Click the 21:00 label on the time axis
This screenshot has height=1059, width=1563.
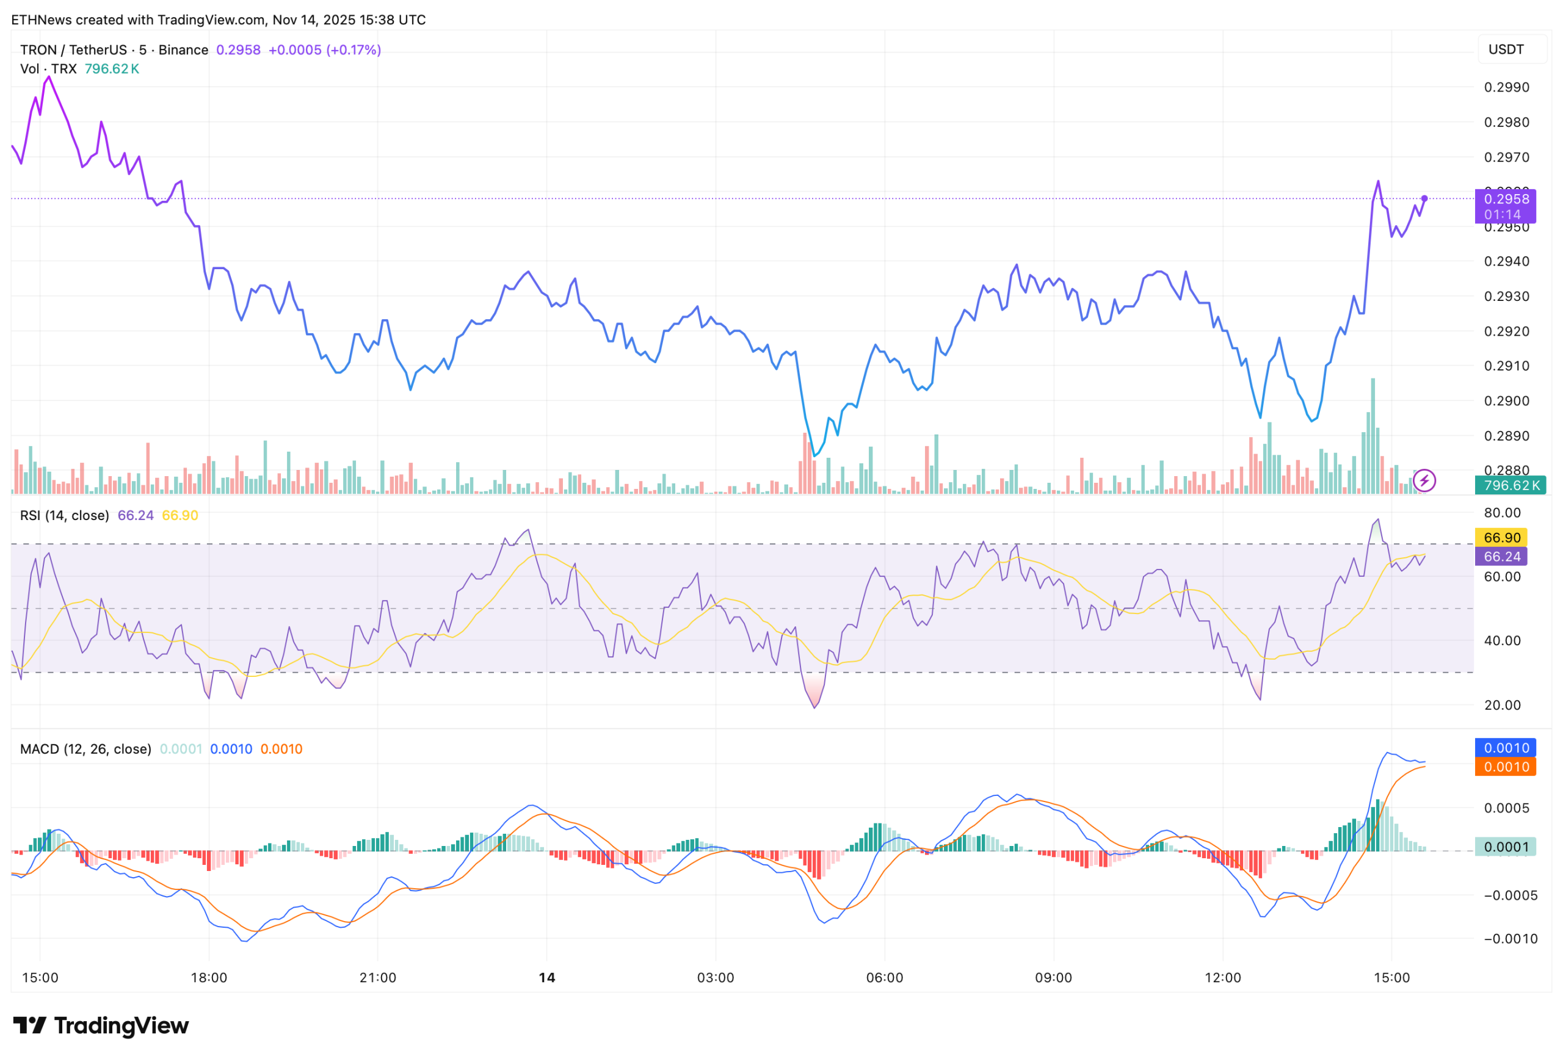click(x=377, y=977)
